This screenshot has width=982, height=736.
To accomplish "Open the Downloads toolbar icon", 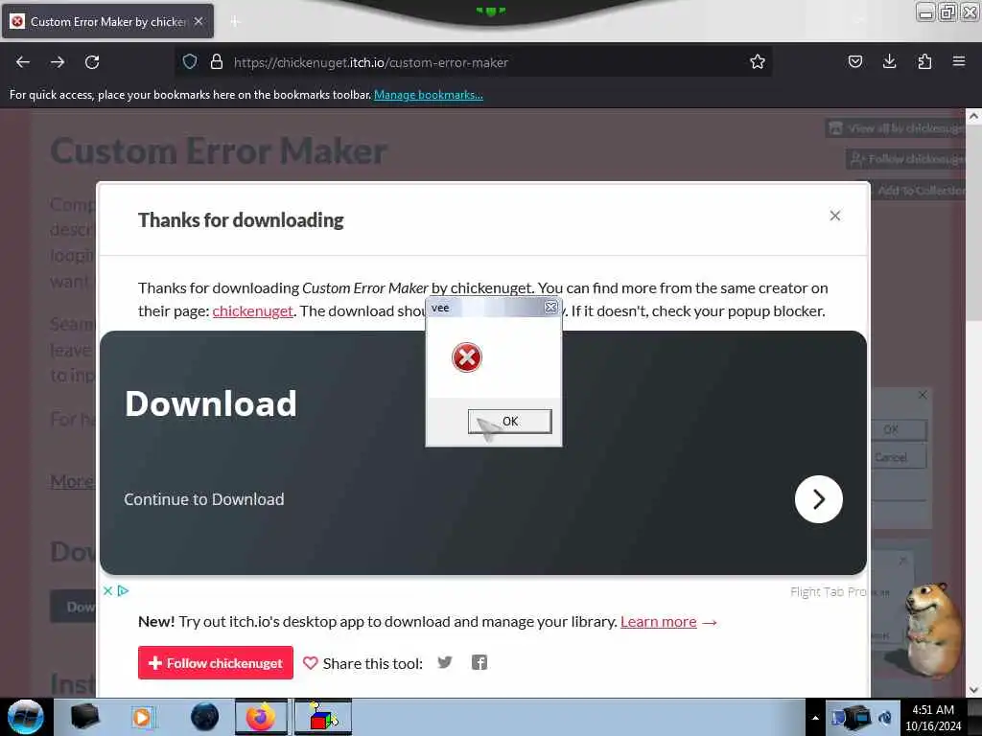I will [x=889, y=62].
